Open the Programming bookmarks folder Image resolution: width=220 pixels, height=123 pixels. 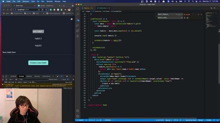tap(16, 13)
